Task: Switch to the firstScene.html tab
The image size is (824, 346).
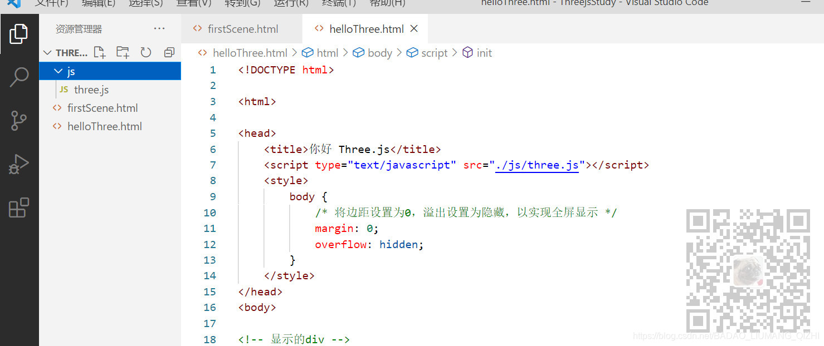Action: [x=242, y=28]
